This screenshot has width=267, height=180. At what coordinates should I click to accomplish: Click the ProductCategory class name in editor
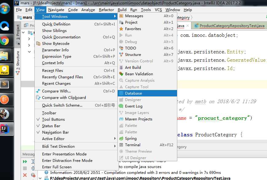[x=216, y=135]
